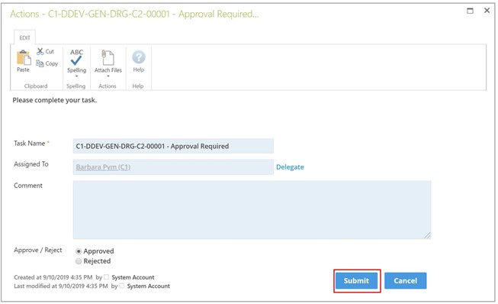Click the Cancel button
The image size is (498, 304).
click(405, 280)
